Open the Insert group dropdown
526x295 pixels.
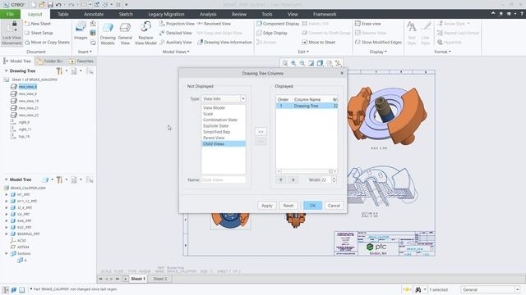pos(85,52)
